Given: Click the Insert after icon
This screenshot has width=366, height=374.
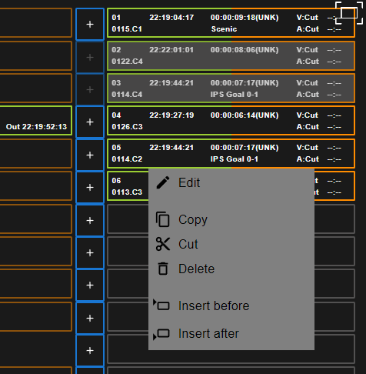Looking at the screenshot, I should pyautogui.click(x=161, y=334).
